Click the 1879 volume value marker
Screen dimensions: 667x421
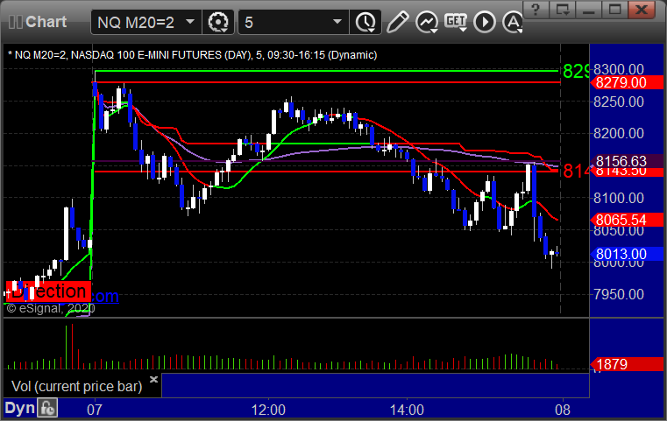[x=627, y=364]
